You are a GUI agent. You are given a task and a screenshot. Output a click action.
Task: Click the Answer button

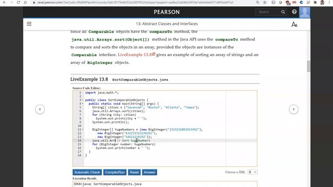point(149,172)
